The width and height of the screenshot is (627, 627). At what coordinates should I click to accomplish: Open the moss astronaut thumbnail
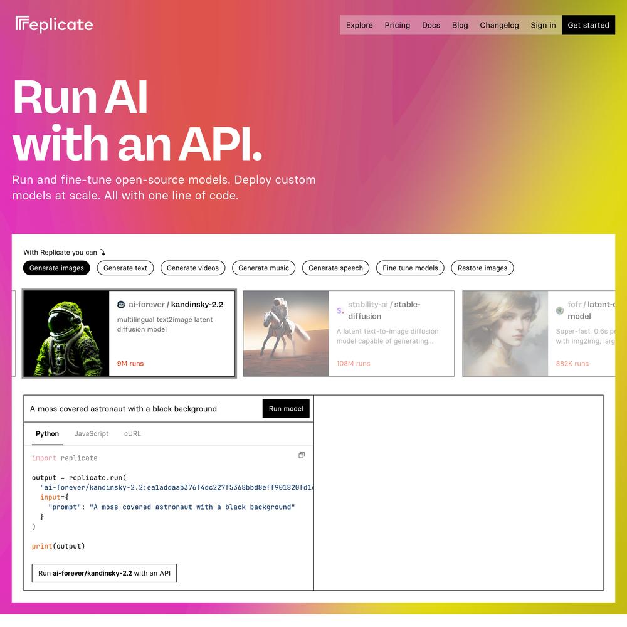pyautogui.click(x=66, y=334)
